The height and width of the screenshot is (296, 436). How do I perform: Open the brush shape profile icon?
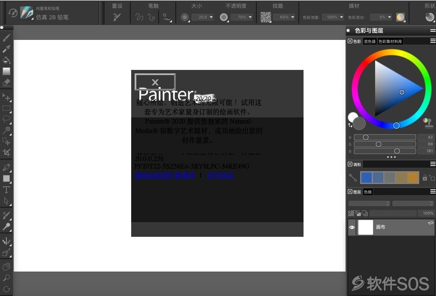430,17
